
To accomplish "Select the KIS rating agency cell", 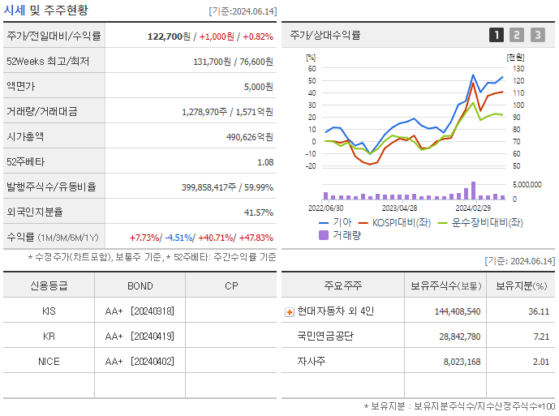I will pos(49,311).
